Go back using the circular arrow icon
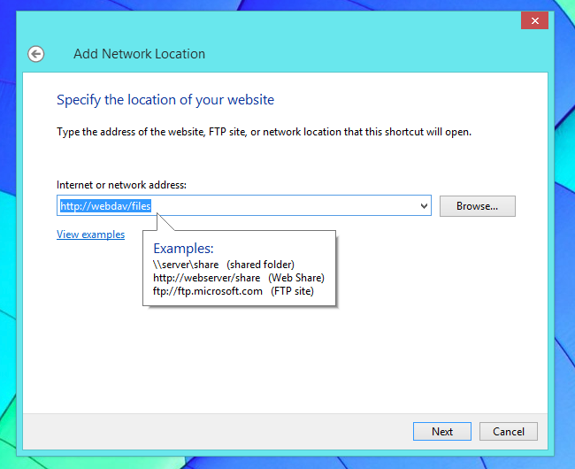Screen dimensions: 575x469 36,54
